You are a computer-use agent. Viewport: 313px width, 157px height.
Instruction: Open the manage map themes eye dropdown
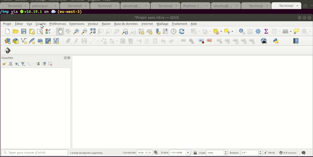click(17, 64)
